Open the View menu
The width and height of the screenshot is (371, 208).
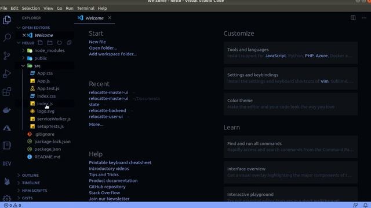(48, 8)
